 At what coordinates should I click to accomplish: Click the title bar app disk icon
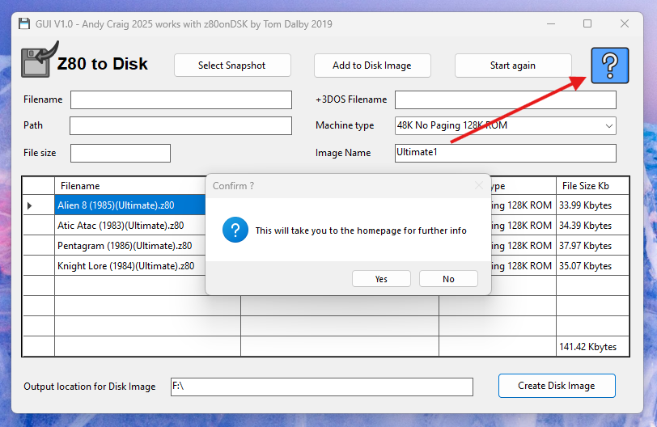pos(25,24)
